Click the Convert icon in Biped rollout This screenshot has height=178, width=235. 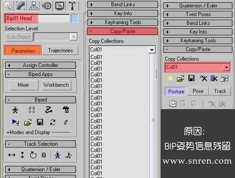coord(53,122)
